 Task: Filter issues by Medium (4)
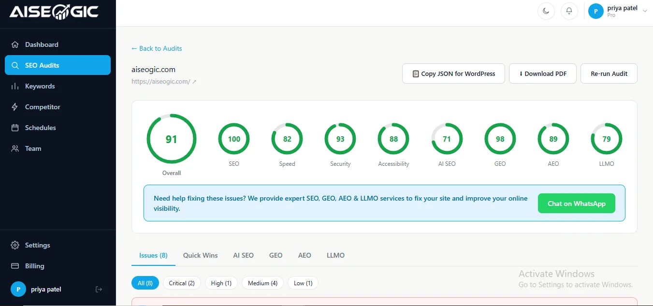[262, 283]
